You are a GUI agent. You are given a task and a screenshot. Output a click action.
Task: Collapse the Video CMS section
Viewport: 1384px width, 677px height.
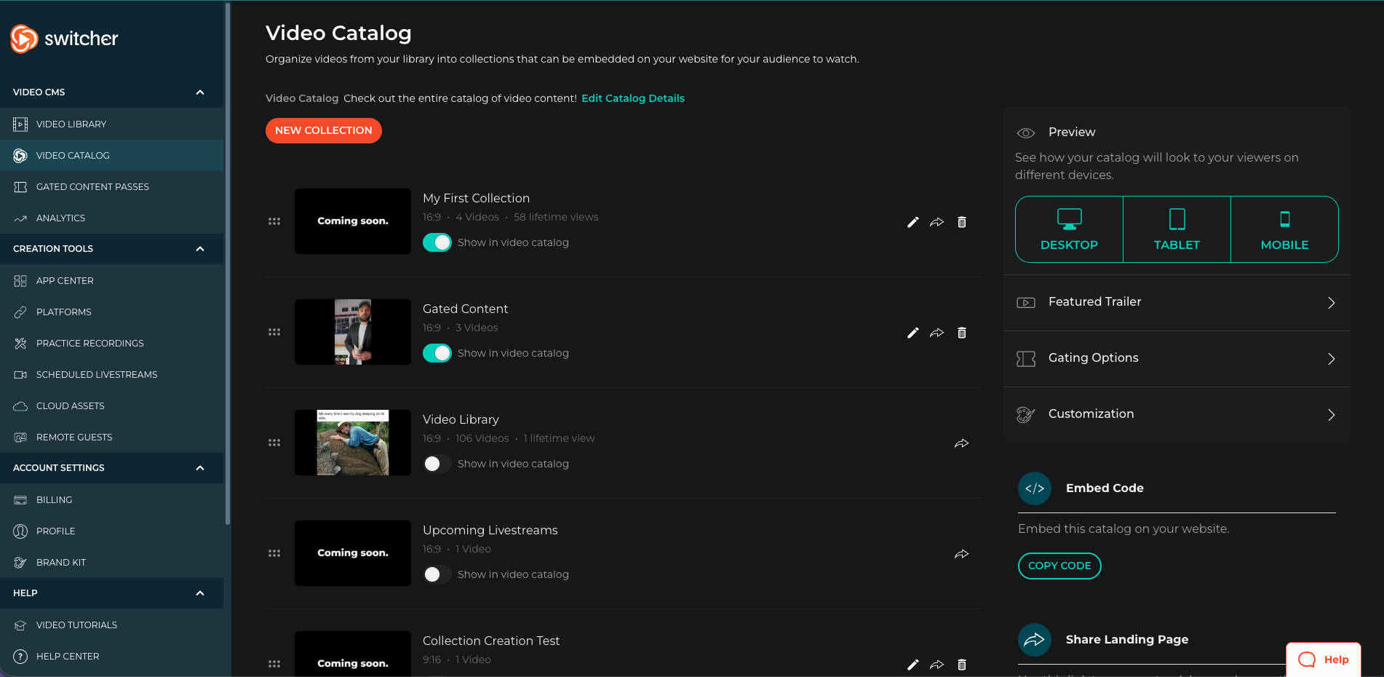(x=200, y=92)
